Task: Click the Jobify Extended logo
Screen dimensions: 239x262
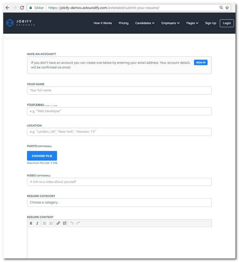Action: 21,23
